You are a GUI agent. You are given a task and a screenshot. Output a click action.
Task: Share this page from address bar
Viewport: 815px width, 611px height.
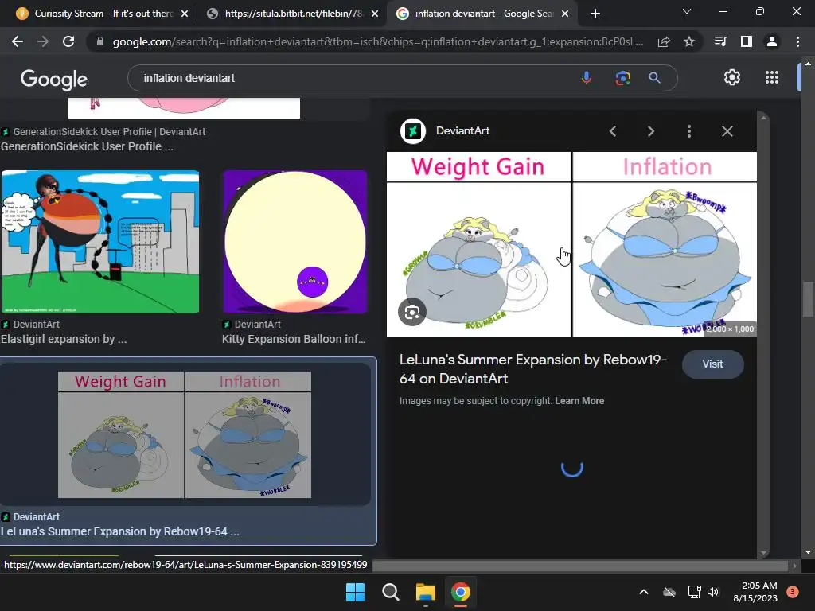pos(664,41)
